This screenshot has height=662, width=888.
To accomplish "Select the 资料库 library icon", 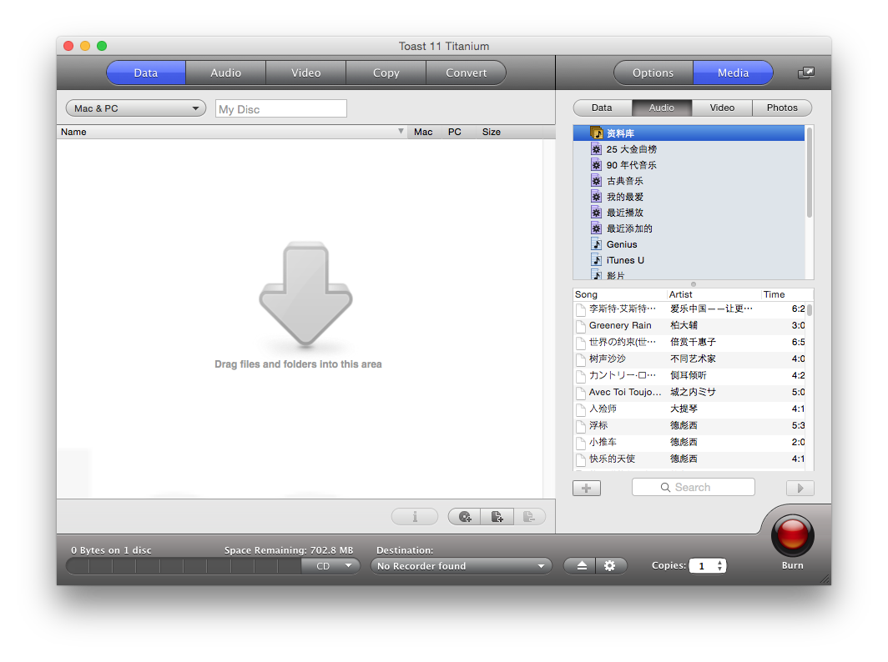I will pos(597,133).
